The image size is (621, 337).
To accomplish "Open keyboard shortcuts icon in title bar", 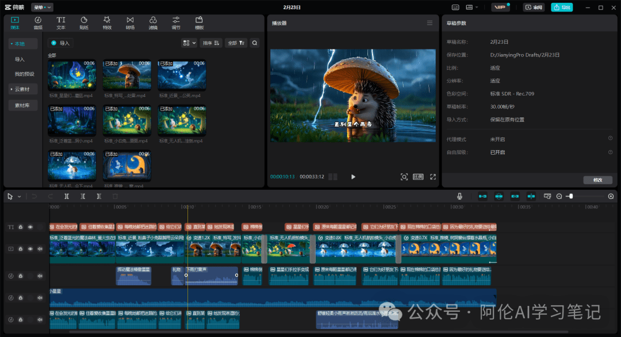I will coord(455,7).
